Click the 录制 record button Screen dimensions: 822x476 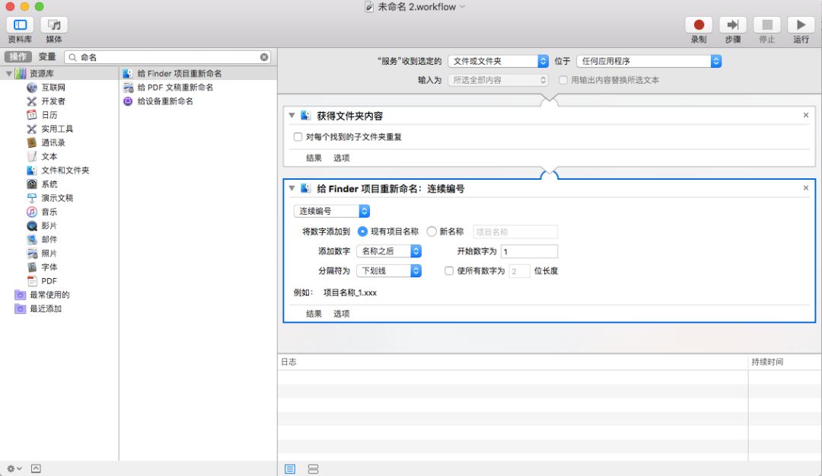pyautogui.click(x=698, y=25)
